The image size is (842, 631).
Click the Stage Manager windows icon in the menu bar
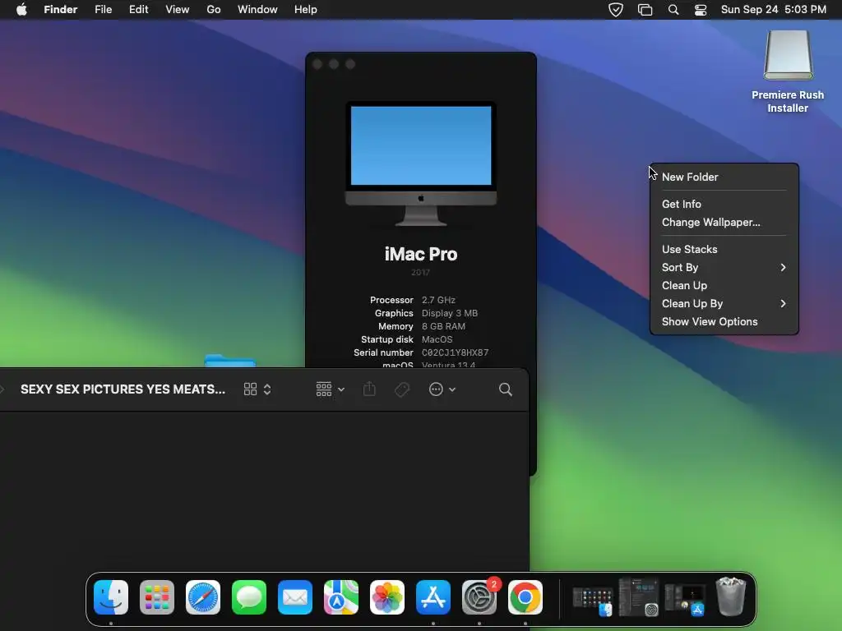click(x=645, y=10)
